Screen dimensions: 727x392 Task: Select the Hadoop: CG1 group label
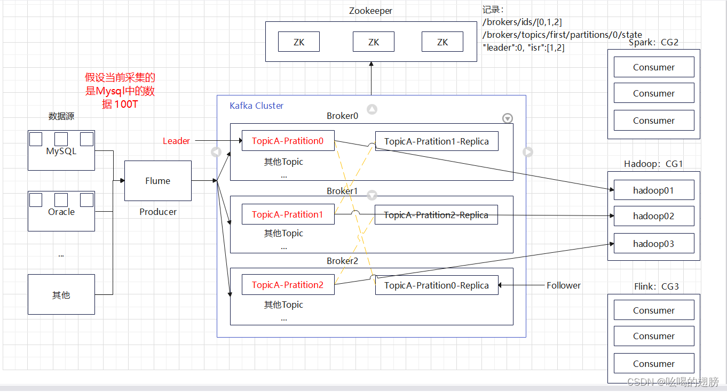(x=653, y=164)
